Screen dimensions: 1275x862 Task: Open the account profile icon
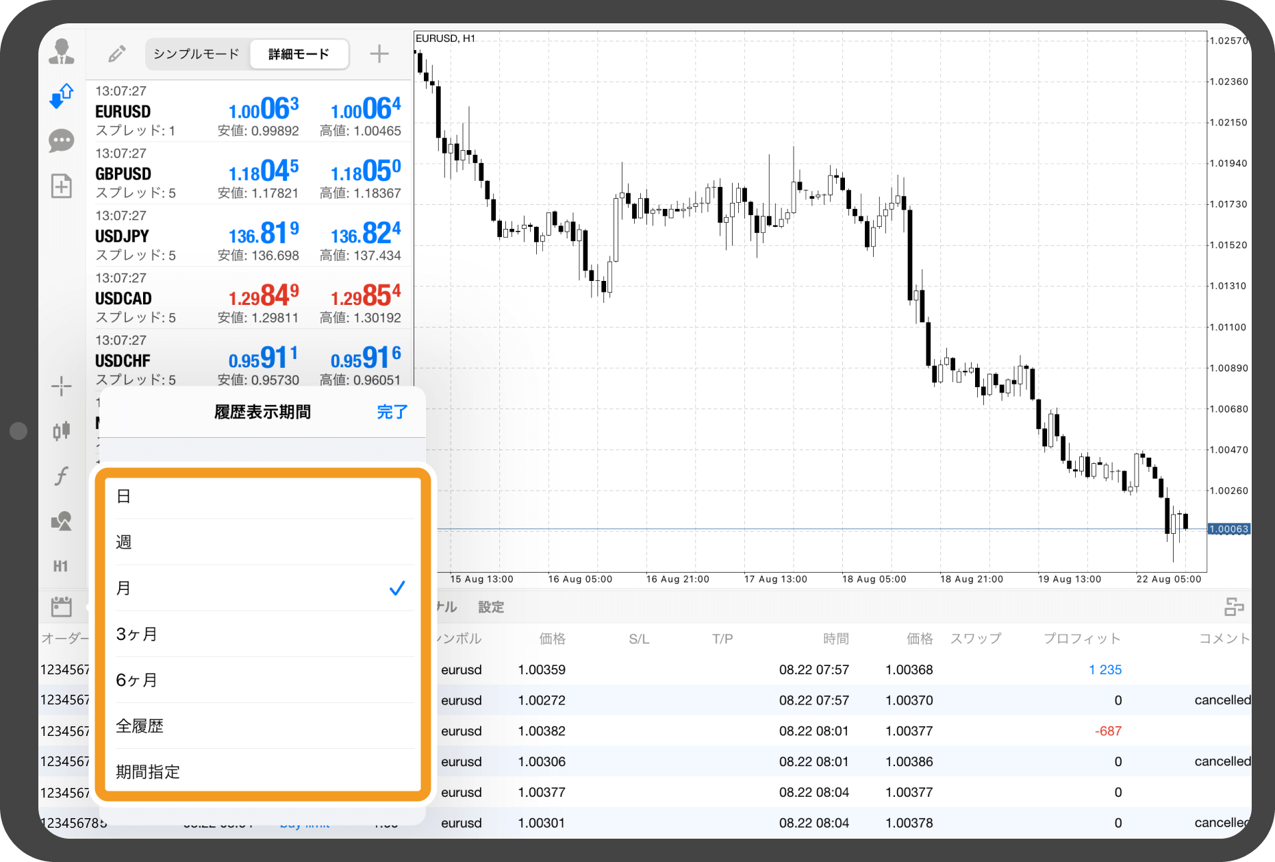pos(62,52)
